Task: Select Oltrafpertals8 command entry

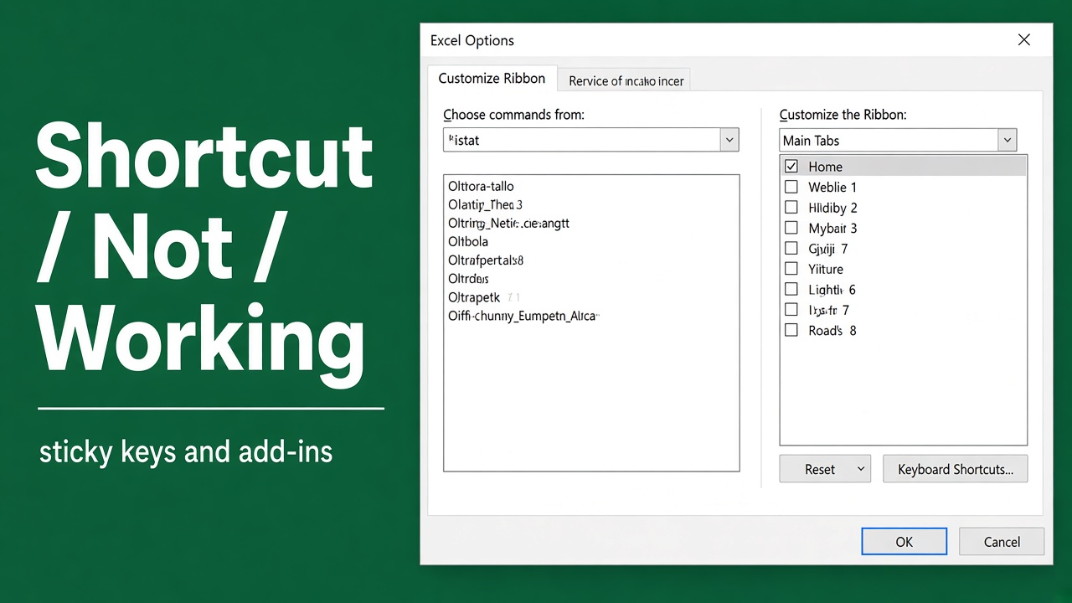Action: coord(486,260)
